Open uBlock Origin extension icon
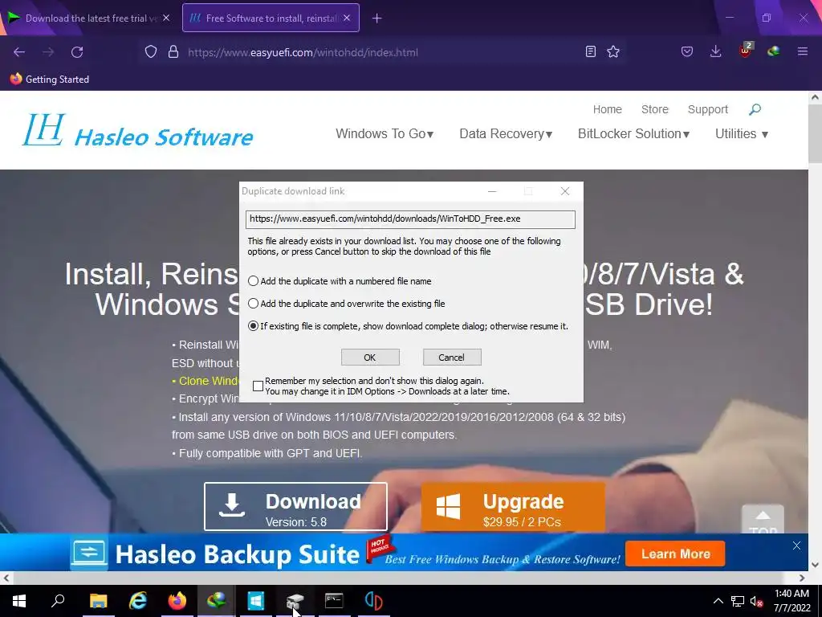The height and width of the screenshot is (617, 822). tap(745, 51)
